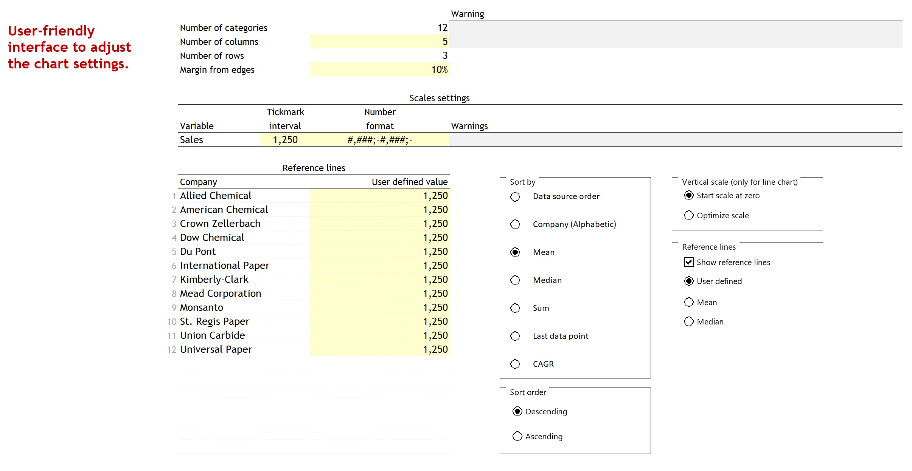Click Universal Paper user defined value cell
This screenshot has height=471, width=912.
coord(380,349)
